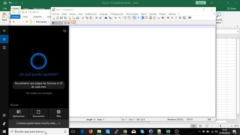
Task: Adjust the Excel zoom slider handle
Action: click(220, 126)
